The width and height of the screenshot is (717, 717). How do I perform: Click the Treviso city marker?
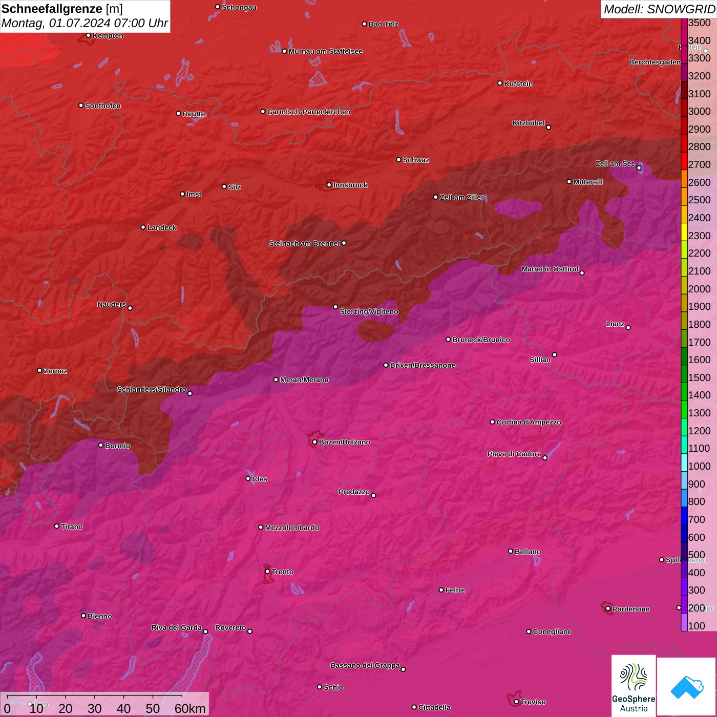[516, 702]
